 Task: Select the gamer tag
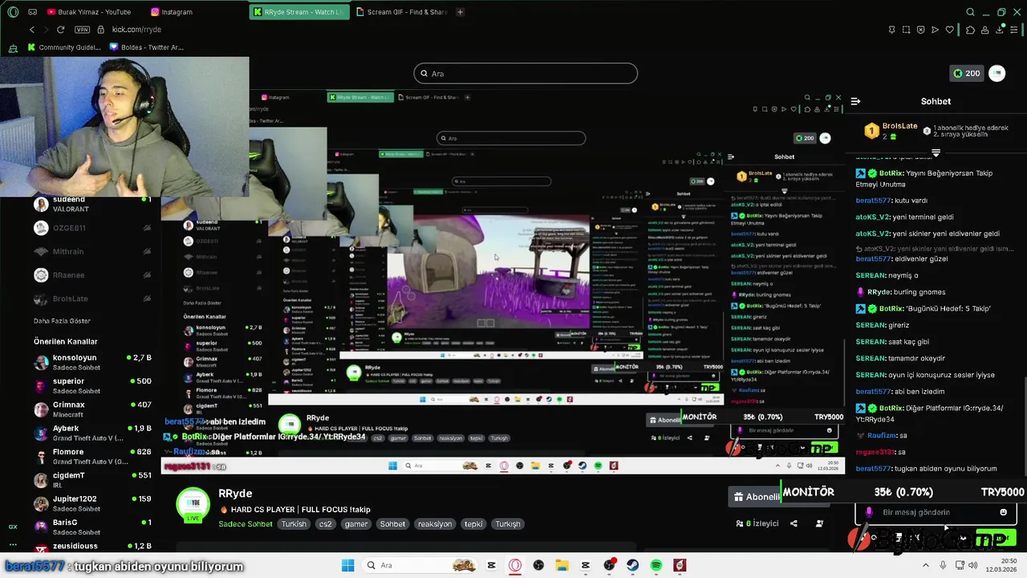pyautogui.click(x=356, y=524)
